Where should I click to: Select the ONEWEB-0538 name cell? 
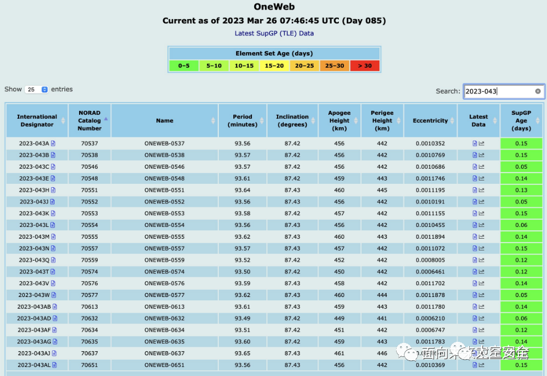pos(164,155)
